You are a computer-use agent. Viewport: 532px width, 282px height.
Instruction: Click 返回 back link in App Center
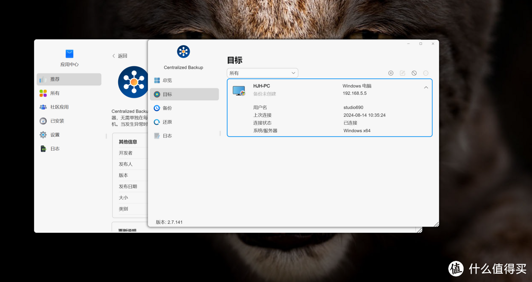click(x=119, y=56)
